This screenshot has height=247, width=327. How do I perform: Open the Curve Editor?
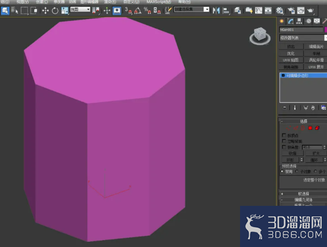point(259,10)
